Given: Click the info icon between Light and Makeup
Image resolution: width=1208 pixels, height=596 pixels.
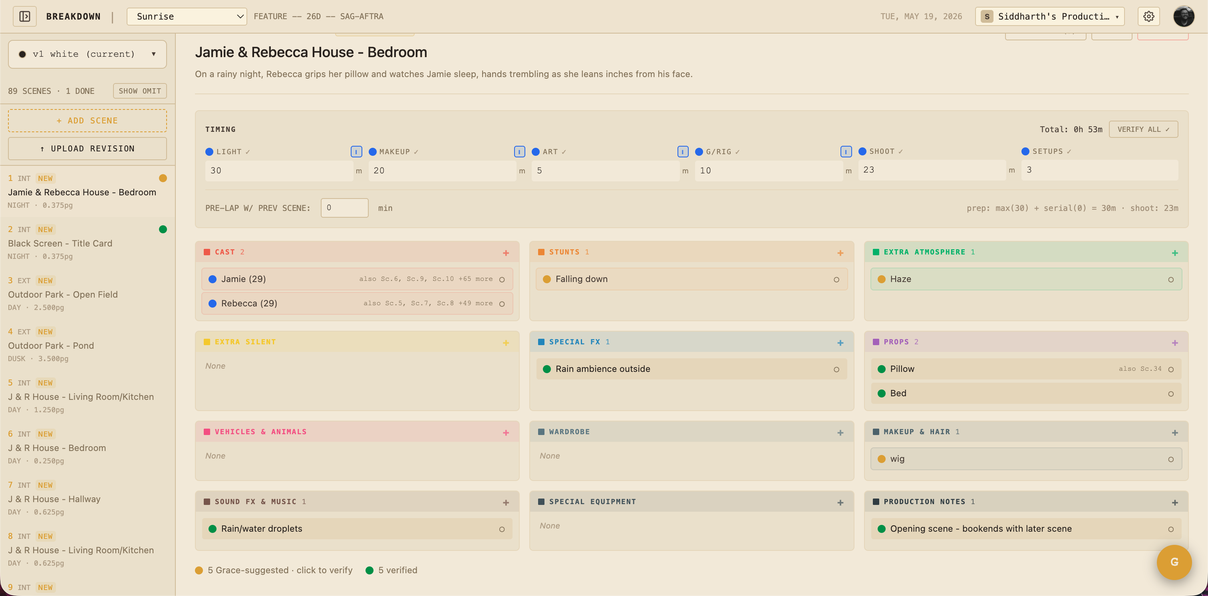Looking at the screenshot, I should [x=356, y=151].
